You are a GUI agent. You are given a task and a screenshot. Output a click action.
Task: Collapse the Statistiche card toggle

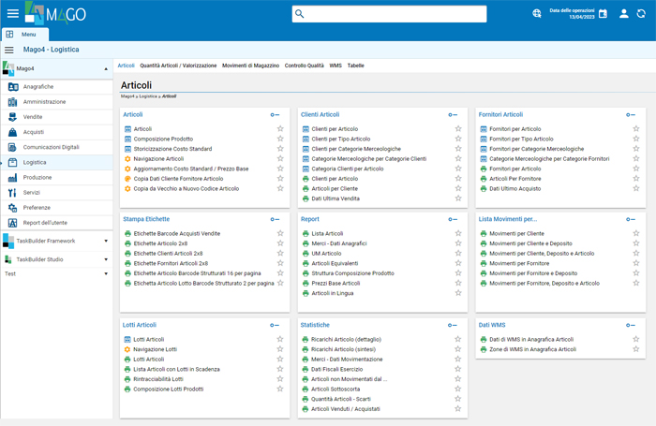click(x=453, y=325)
